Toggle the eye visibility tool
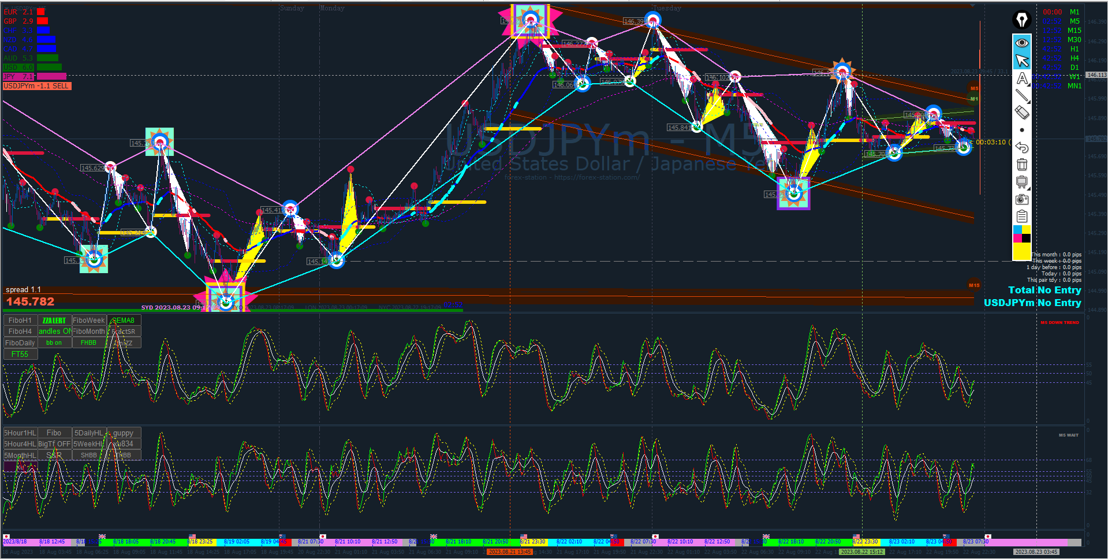The width and height of the screenshot is (1108, 559). click(1021, 43)
